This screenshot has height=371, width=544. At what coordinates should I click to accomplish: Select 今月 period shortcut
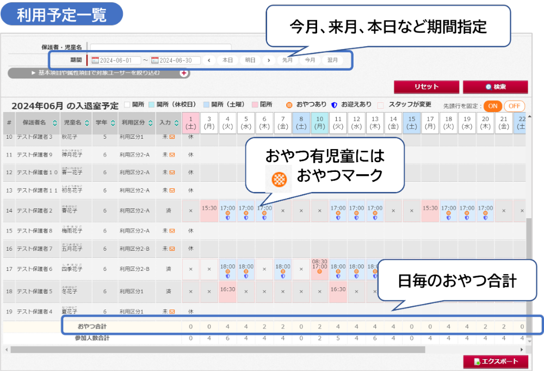coord(310,60)
